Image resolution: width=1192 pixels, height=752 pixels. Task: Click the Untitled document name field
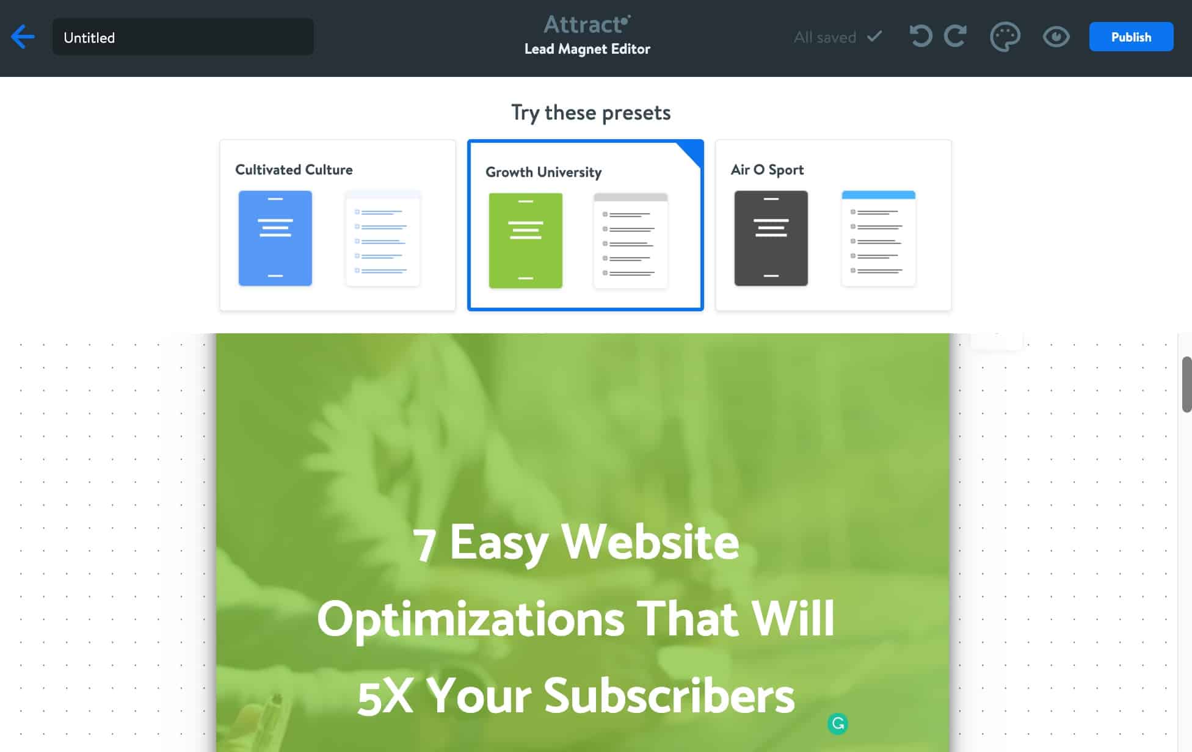click(183, 37)
